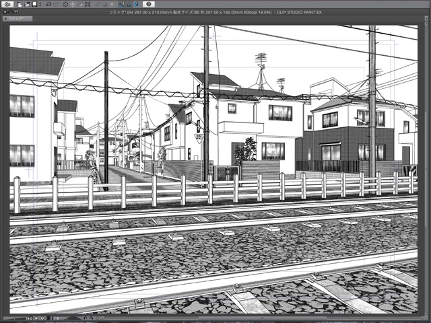This screenshot has height=323, width=431.
Task: Toggle Snap to Special Ruler
Action: [129, 5]
